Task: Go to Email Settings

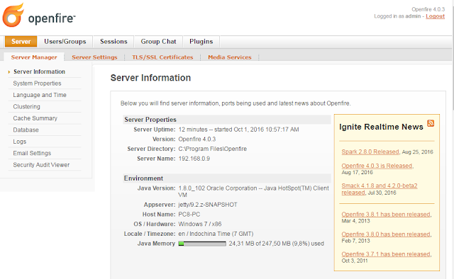Action: (x=32, y=153)
